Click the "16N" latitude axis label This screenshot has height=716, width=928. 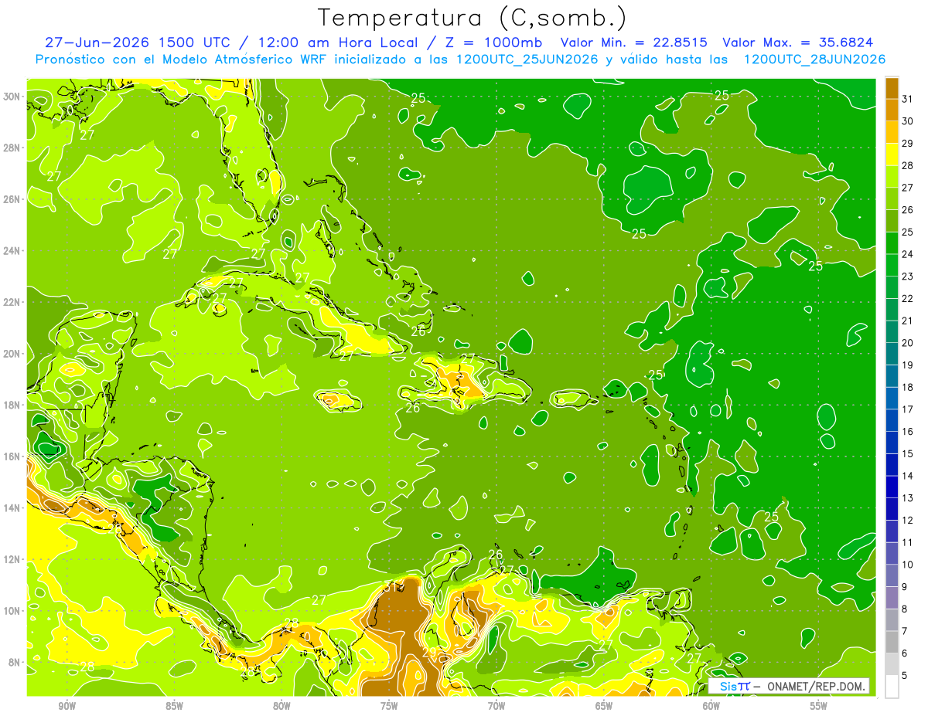pos(13,456)
